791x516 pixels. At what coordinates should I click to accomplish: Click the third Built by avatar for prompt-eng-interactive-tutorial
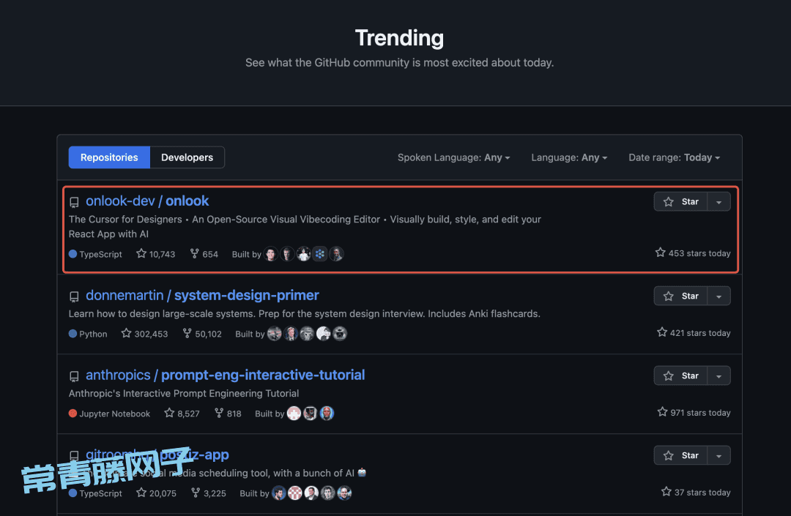327,414
